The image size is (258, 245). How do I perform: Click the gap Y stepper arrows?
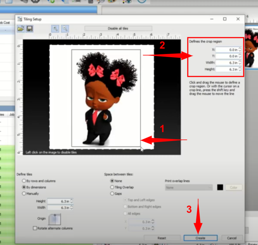coord(153,228)
